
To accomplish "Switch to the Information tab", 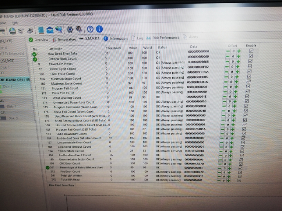I will click(116, 38).
